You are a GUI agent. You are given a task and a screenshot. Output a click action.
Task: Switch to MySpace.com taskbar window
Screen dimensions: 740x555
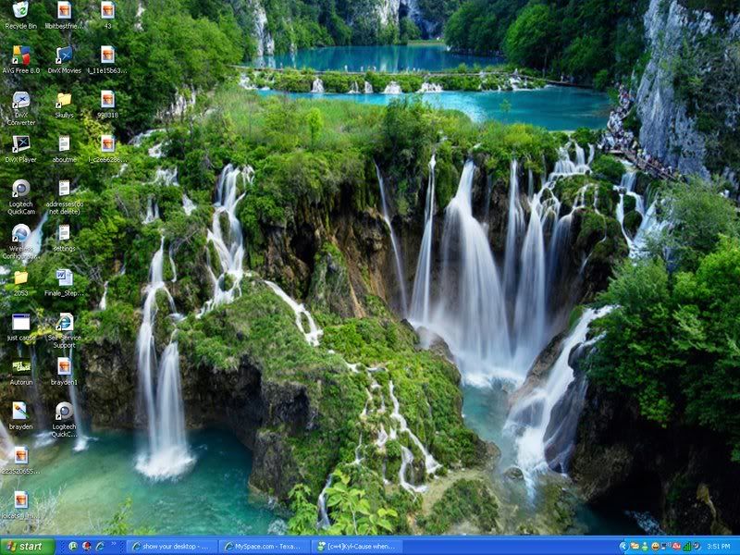pos(265,546)
